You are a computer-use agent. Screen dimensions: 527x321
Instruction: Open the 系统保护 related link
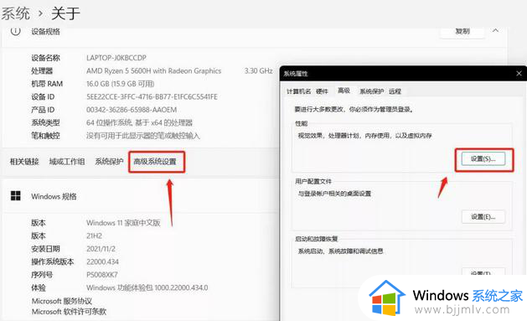click(109, 162)
